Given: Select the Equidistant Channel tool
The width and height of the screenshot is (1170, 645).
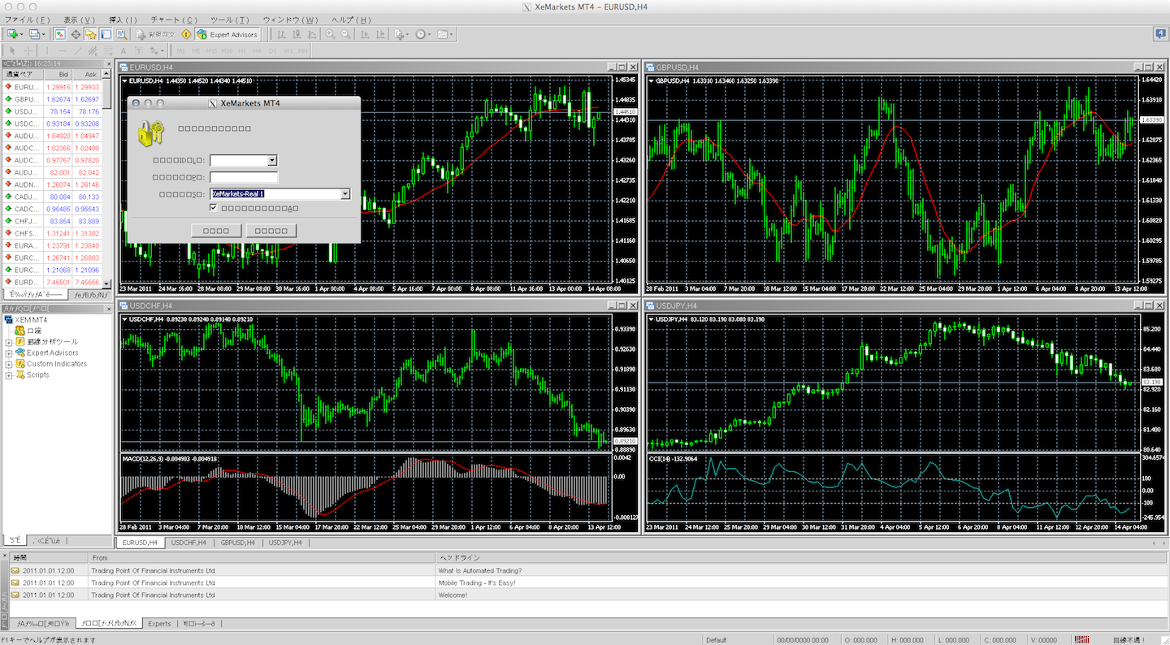Looking at the screenshot, I should pos(93,50).
